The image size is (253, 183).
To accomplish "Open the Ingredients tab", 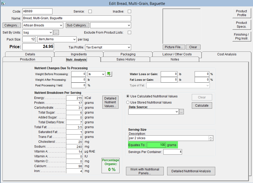I will point(79,54).
